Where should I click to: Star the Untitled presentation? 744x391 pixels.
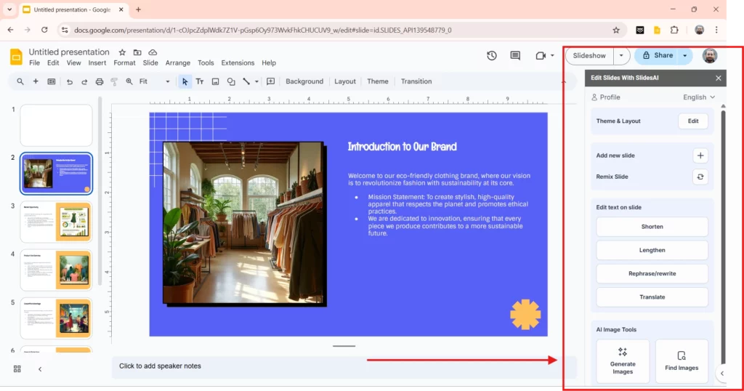(122, 52)
